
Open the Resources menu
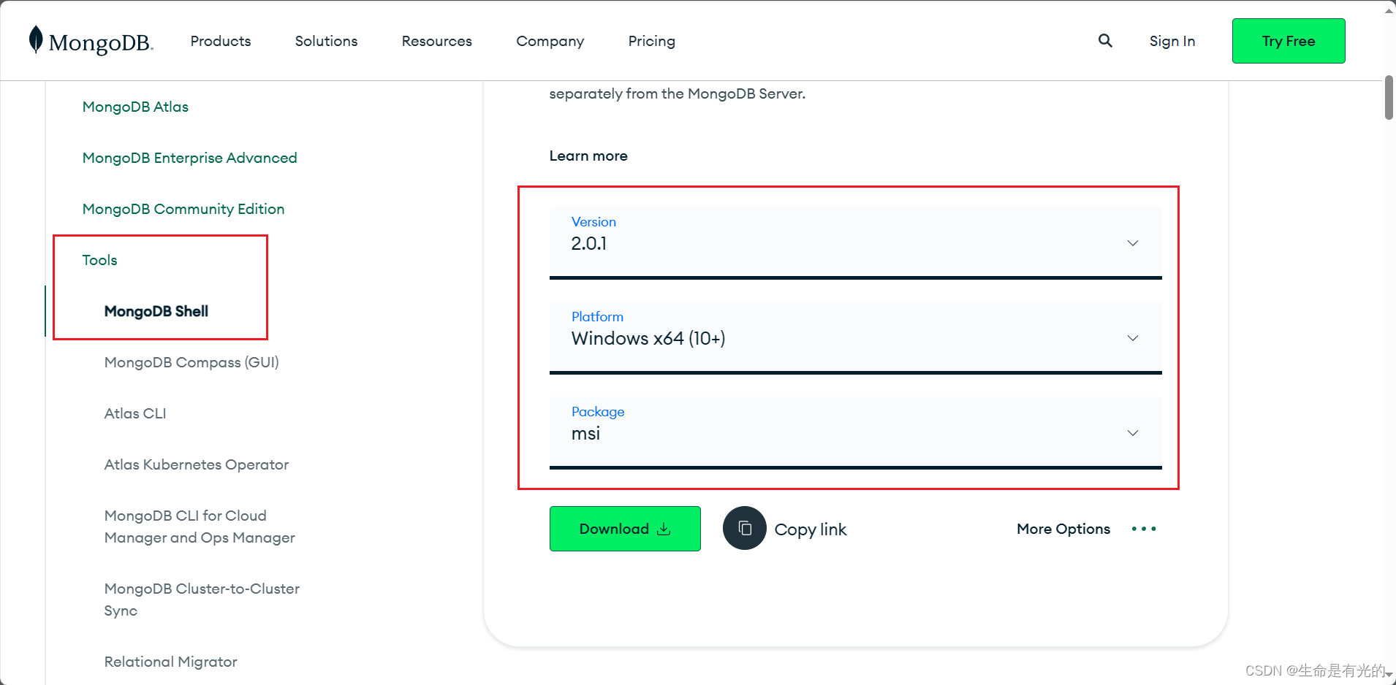tap(437, 41)
